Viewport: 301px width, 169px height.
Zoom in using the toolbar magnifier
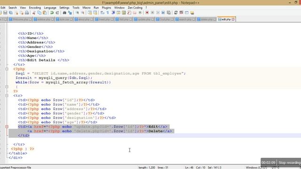pyautogui.click(x=77, y=13)
